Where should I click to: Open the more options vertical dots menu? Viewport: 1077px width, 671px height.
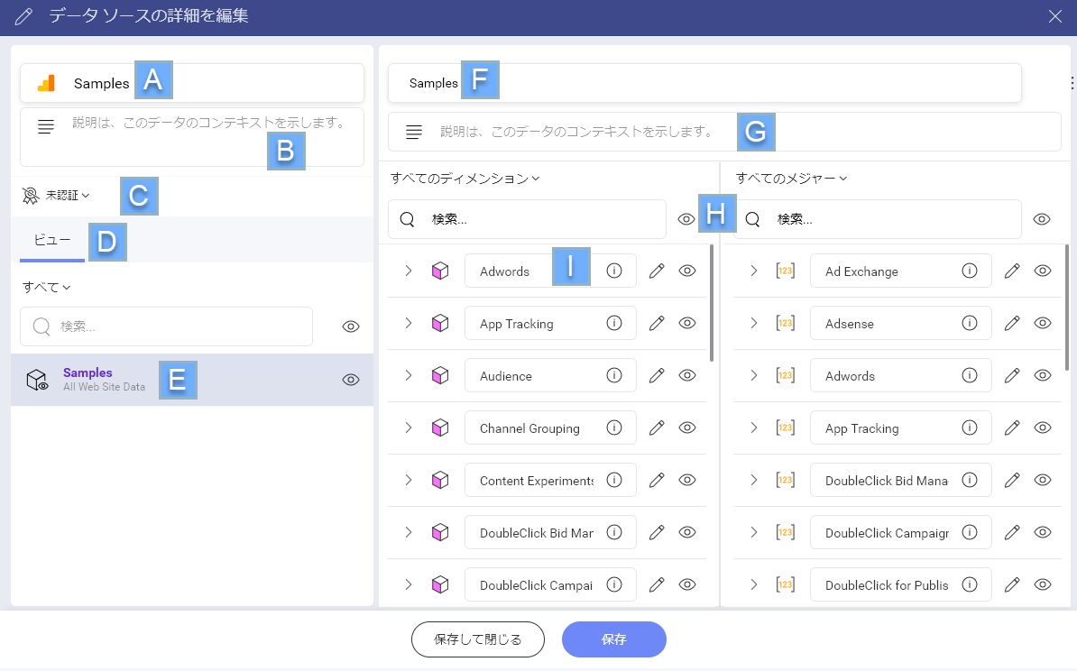click(1072, 83)
